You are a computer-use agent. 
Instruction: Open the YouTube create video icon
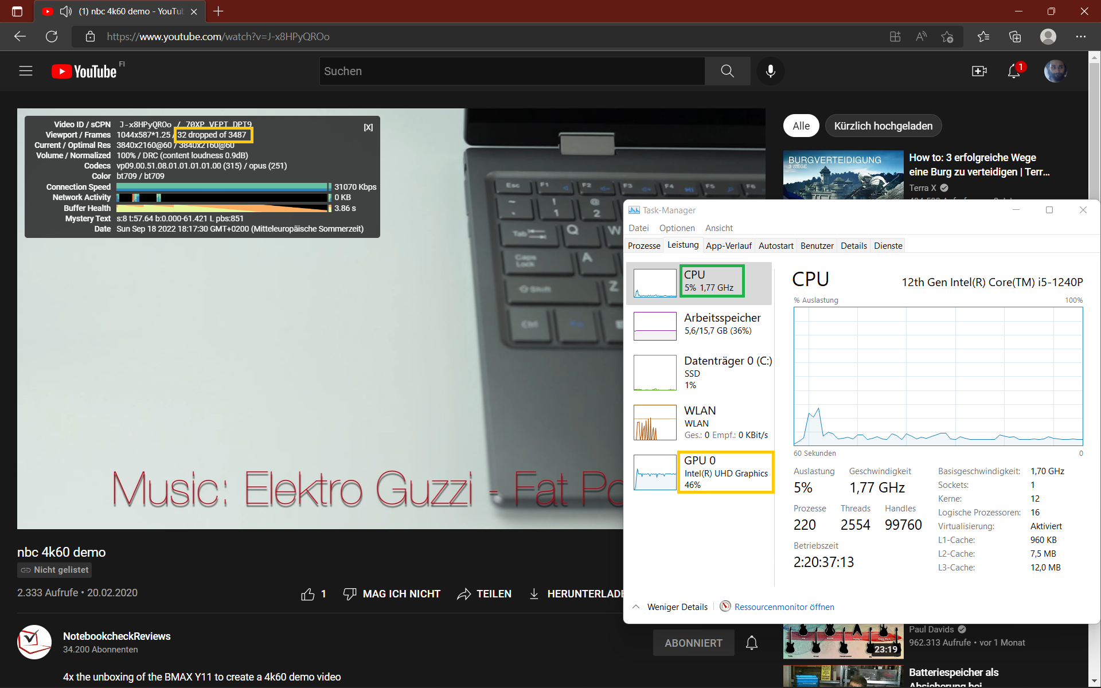coord(979,71)
